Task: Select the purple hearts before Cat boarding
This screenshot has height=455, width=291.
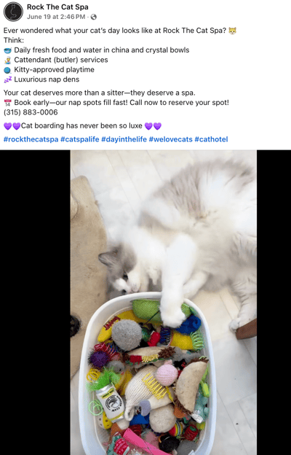Action: click(x=12, y=126)
